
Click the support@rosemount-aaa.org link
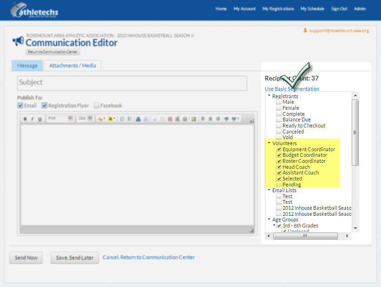[339, 31]
